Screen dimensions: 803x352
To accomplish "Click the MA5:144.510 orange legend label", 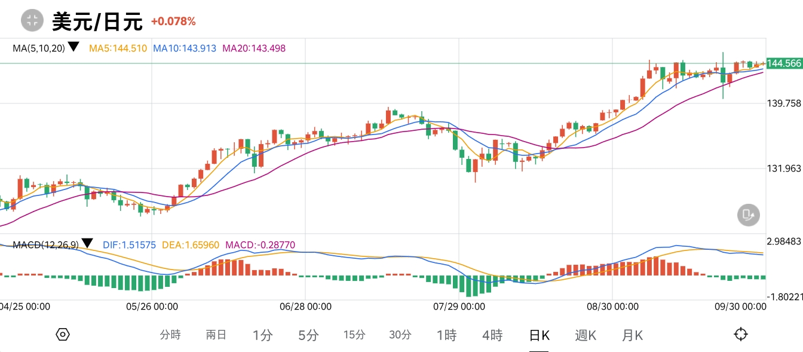I will pyautogui.click(x=118, y=48).
